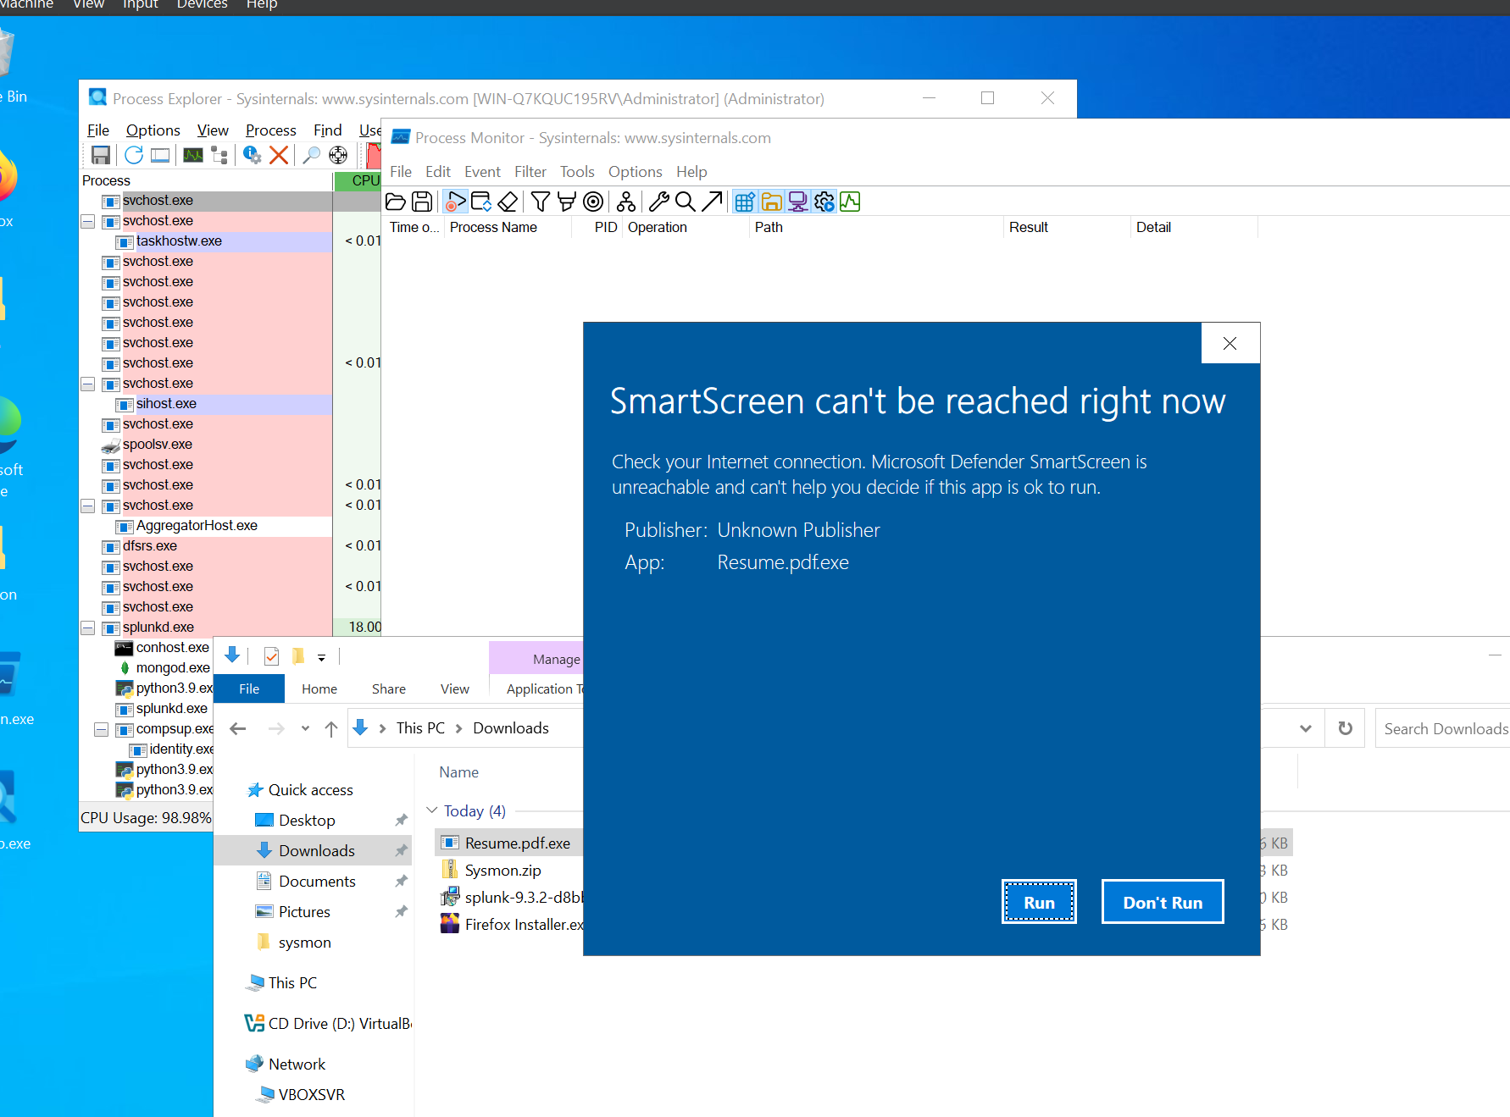Screen dimensions: 1510x1117
Task: Open System Information graph icon in Process Explorer
Action: [x=193, y=155]
